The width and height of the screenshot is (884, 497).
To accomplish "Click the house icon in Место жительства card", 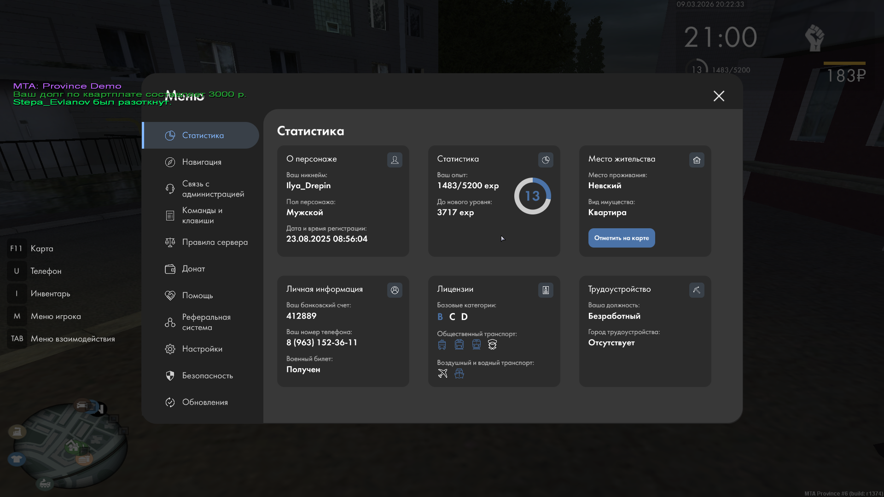I will (697, 160).
